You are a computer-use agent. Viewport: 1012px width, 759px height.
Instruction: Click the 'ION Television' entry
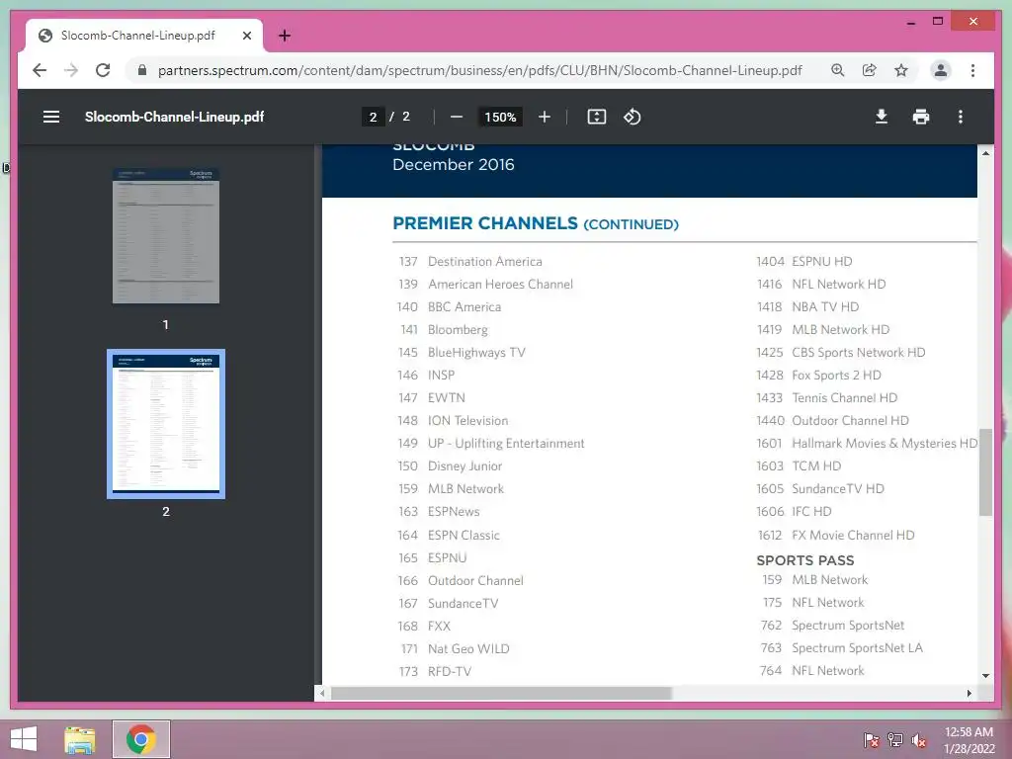pyautogui.click(x=467, y=420)
